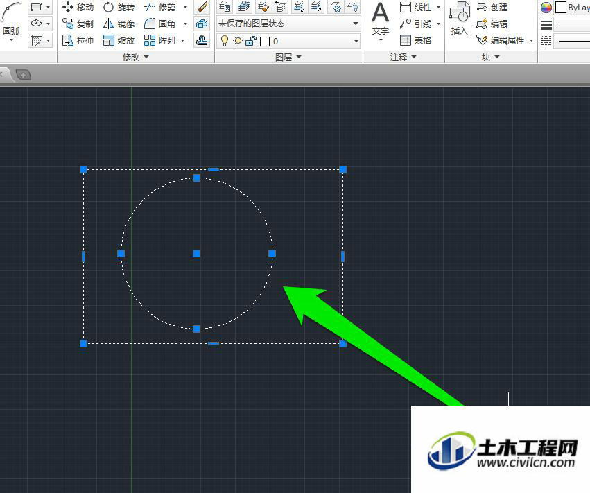Viewport: 590px width, 493px height.
Task: Activate the Rotate (旋转) tool
Action: [x=119, y=7]
